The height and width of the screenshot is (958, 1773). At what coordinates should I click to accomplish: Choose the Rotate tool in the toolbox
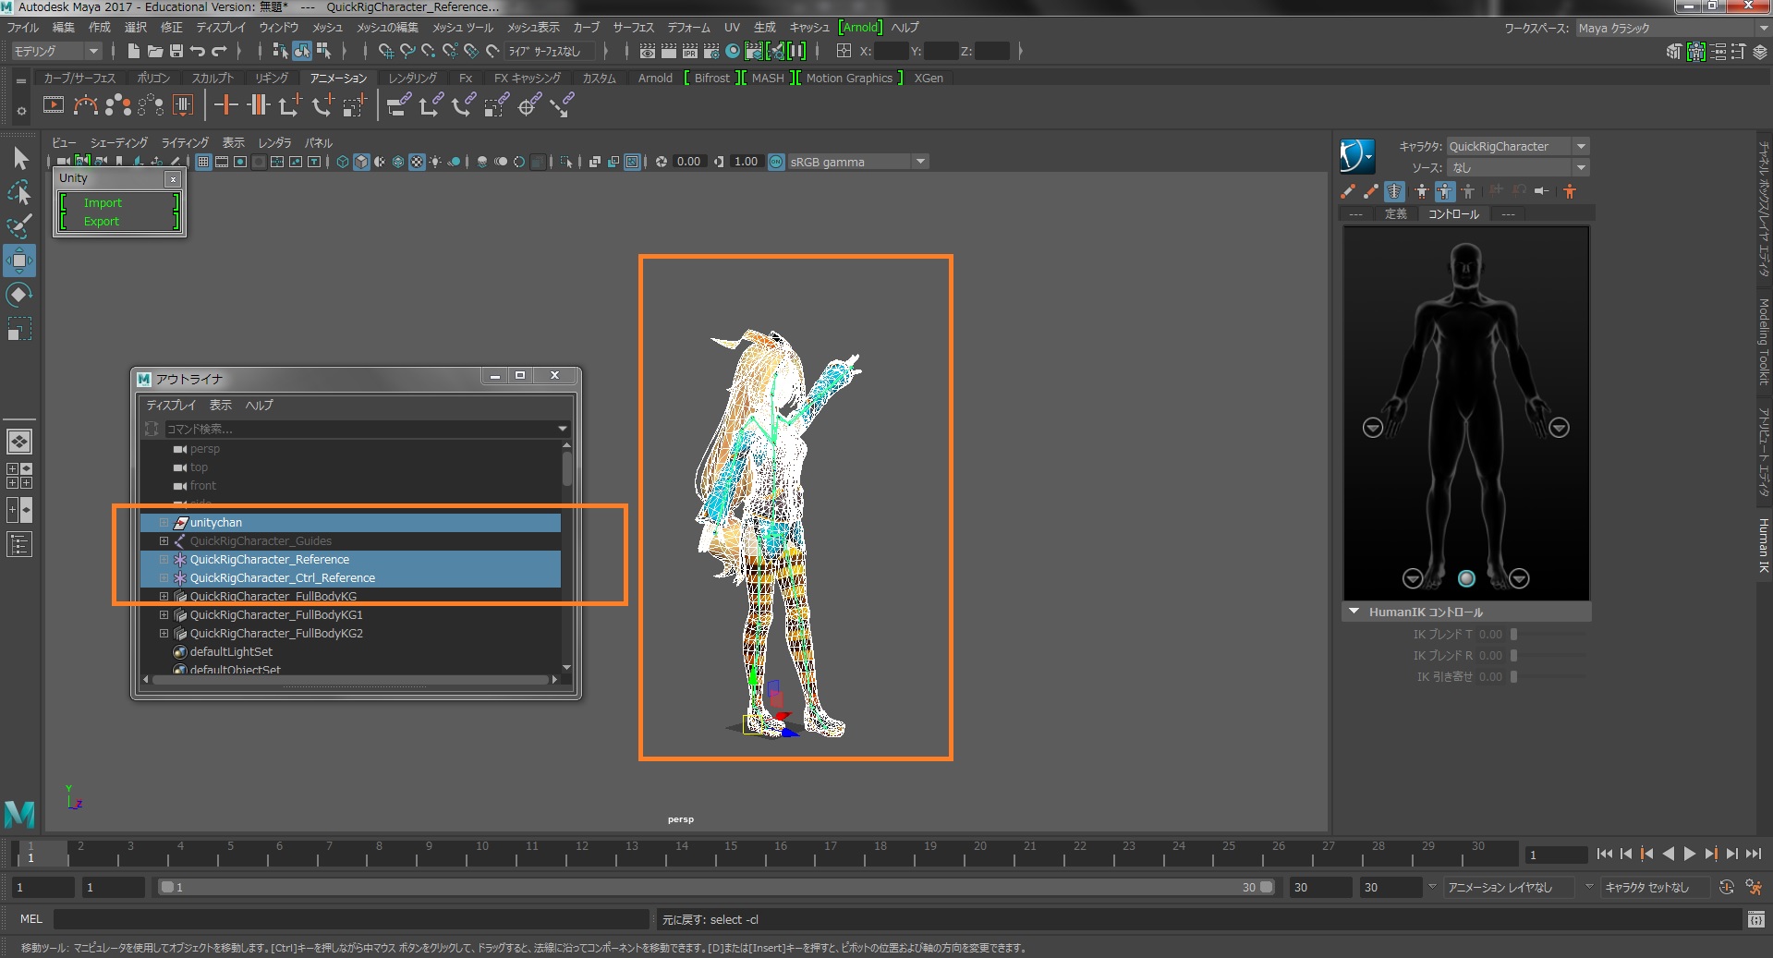(19, 295)
